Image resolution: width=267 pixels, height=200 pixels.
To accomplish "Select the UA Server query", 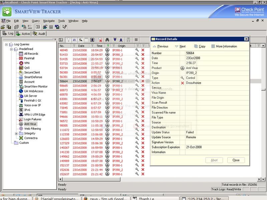I will pos(30,96).
